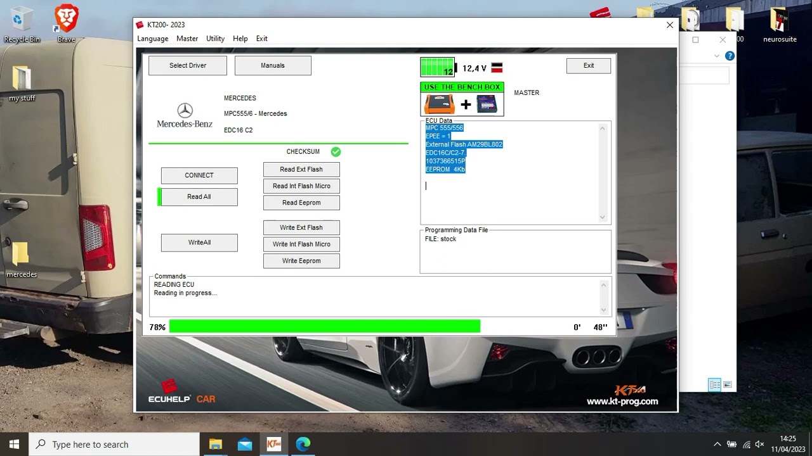Select details view icon in background window

click(x=715, y=384)
